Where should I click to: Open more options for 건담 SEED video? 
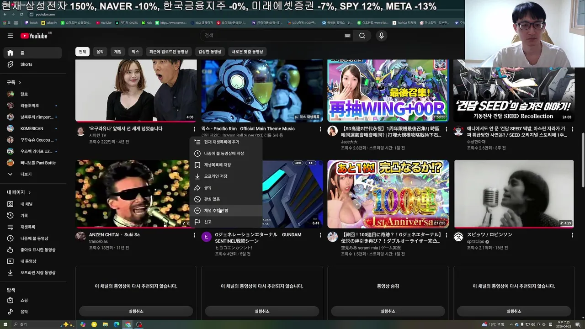pyautogui.click(x=572, y=129)
